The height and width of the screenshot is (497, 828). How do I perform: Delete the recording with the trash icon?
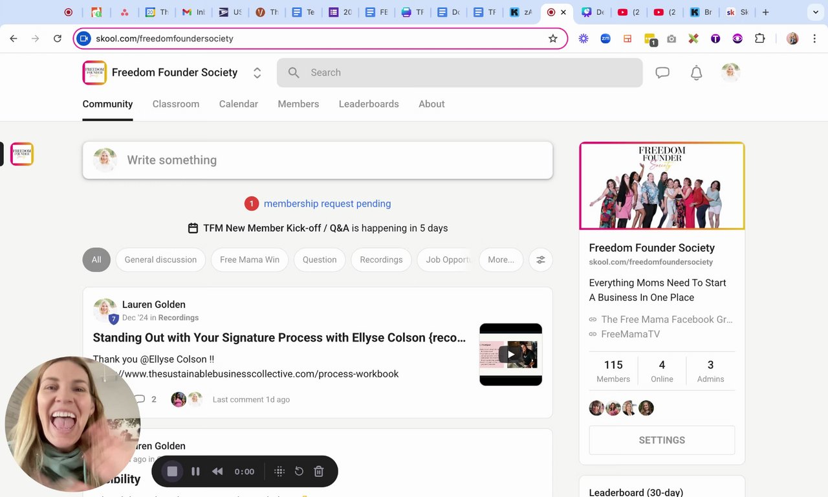click(319, 472)
